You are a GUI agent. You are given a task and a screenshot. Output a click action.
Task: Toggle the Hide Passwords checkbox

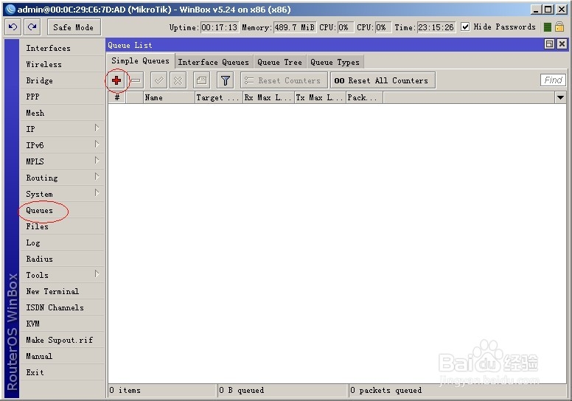[x=465, y=27]
